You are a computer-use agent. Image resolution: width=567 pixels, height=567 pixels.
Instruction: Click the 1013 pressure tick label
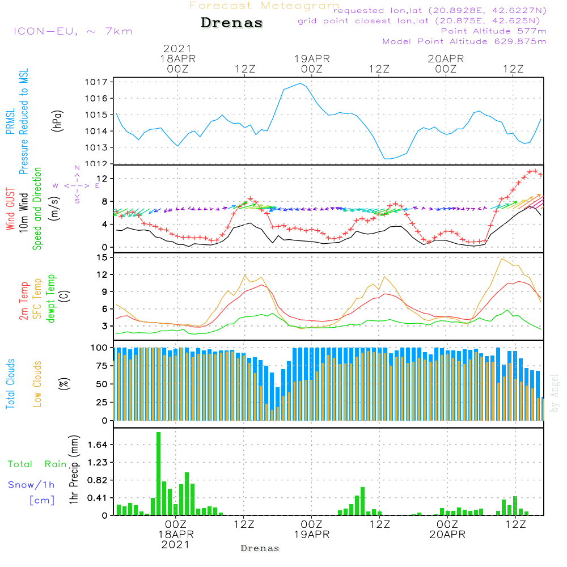[x=96, y=147]
